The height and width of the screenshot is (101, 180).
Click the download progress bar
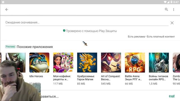point(87,26)
